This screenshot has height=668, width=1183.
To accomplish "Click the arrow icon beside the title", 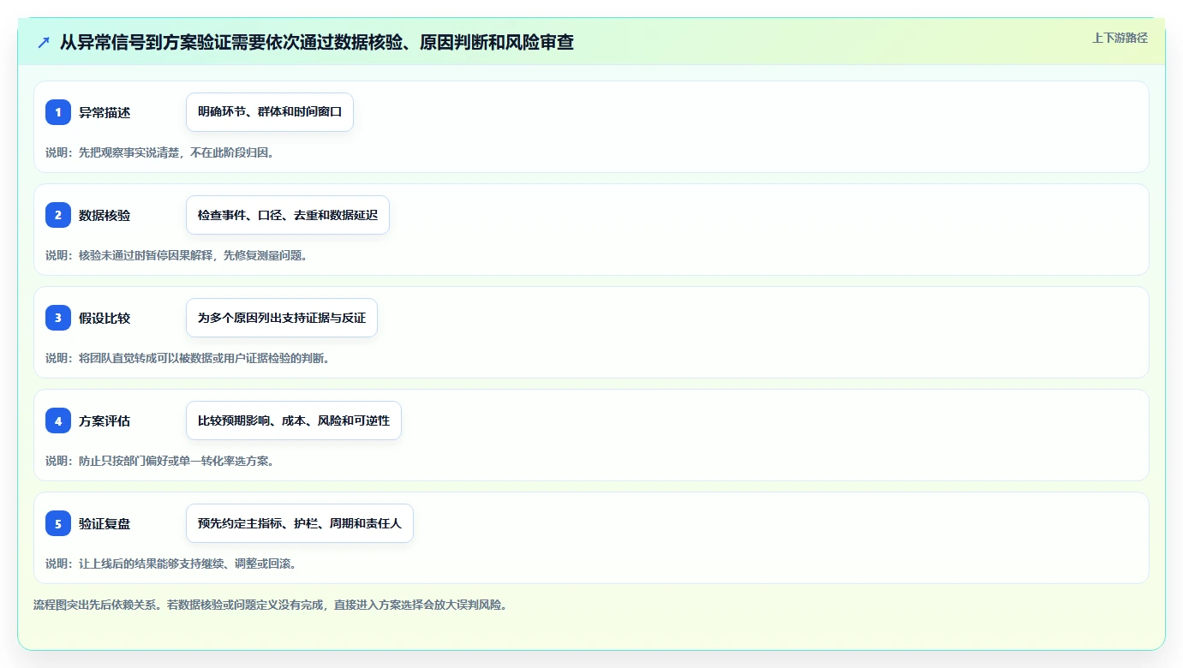I will (x=44, y=42).
